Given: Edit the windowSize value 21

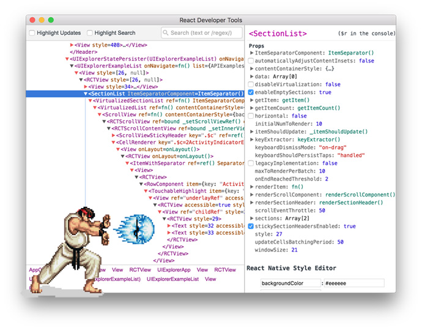Looking at the screenshot, I should [294, 250].
